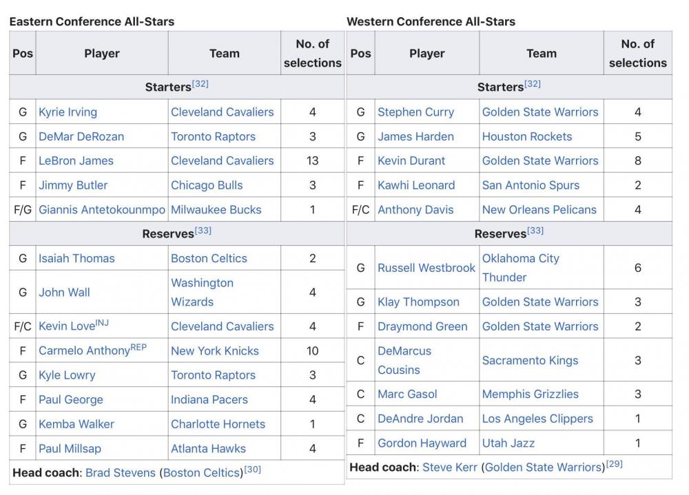Viewport: 689px width, 495px height.
Task: Open the Stephen Curry link
Action: (415, 112)
